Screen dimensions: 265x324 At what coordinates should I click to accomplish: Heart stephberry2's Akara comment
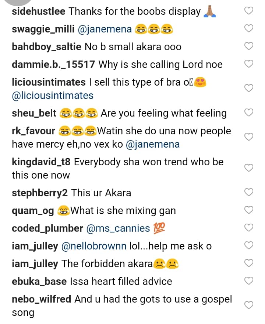click(x=249, y=192)
